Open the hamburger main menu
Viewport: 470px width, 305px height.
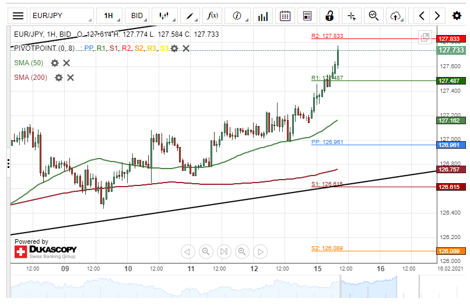pos(18,16)
